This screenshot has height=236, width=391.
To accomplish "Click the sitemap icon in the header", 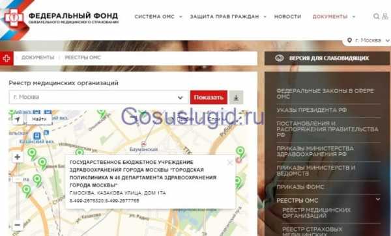I will click(x=385, y=16).
